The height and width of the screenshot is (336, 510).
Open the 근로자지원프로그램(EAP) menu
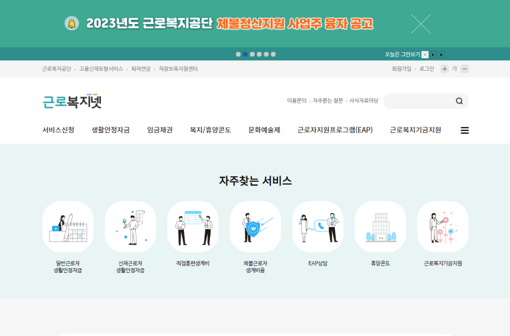335,130
